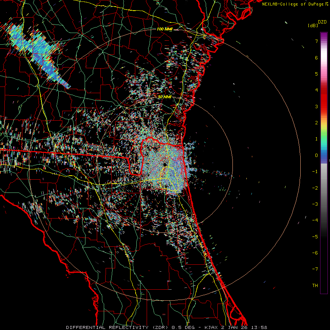The image size is (330, 330).
Task: Click the -1 dB value on the scale
Action: (x=315, y=172)
